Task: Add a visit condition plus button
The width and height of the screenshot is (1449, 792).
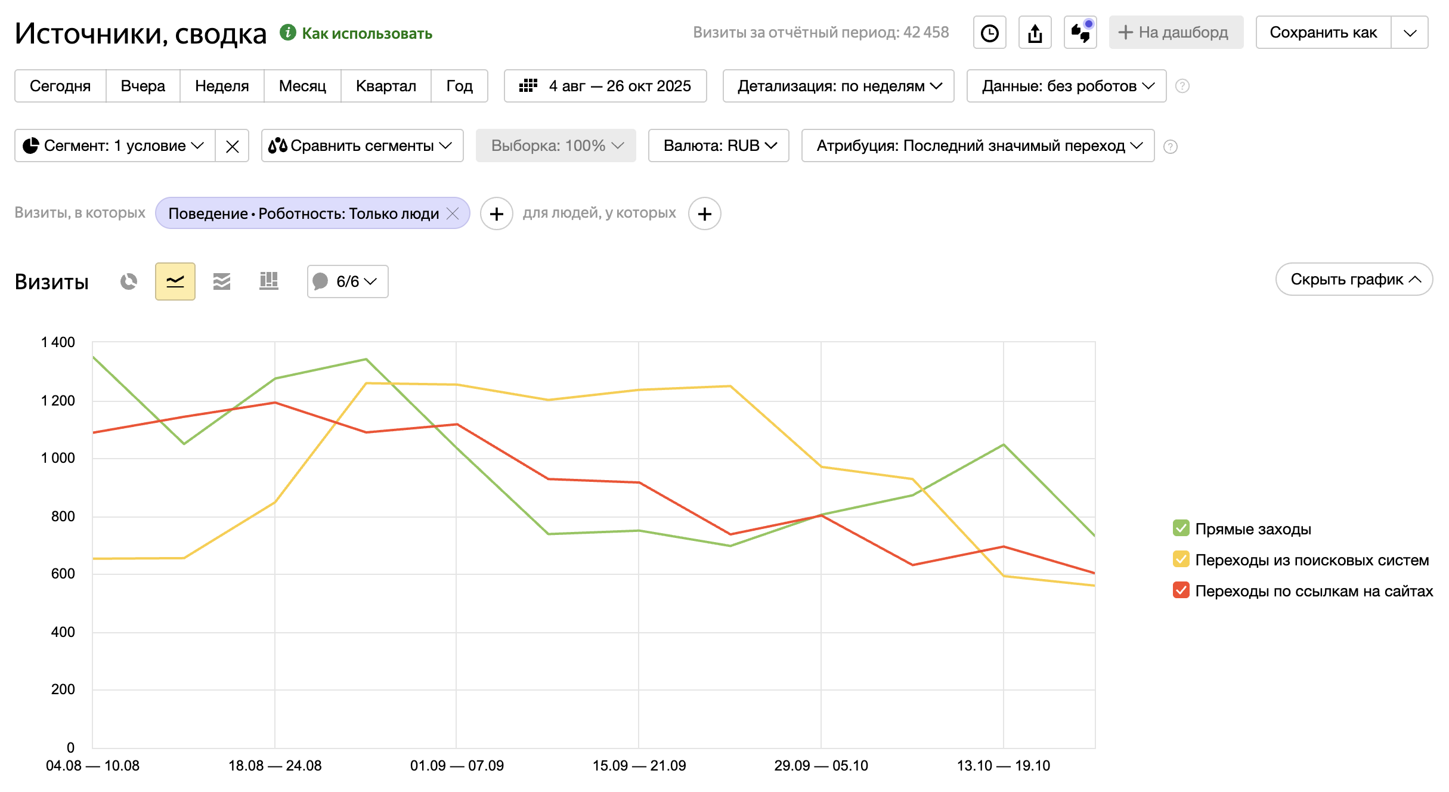Action: click(497, 214)
